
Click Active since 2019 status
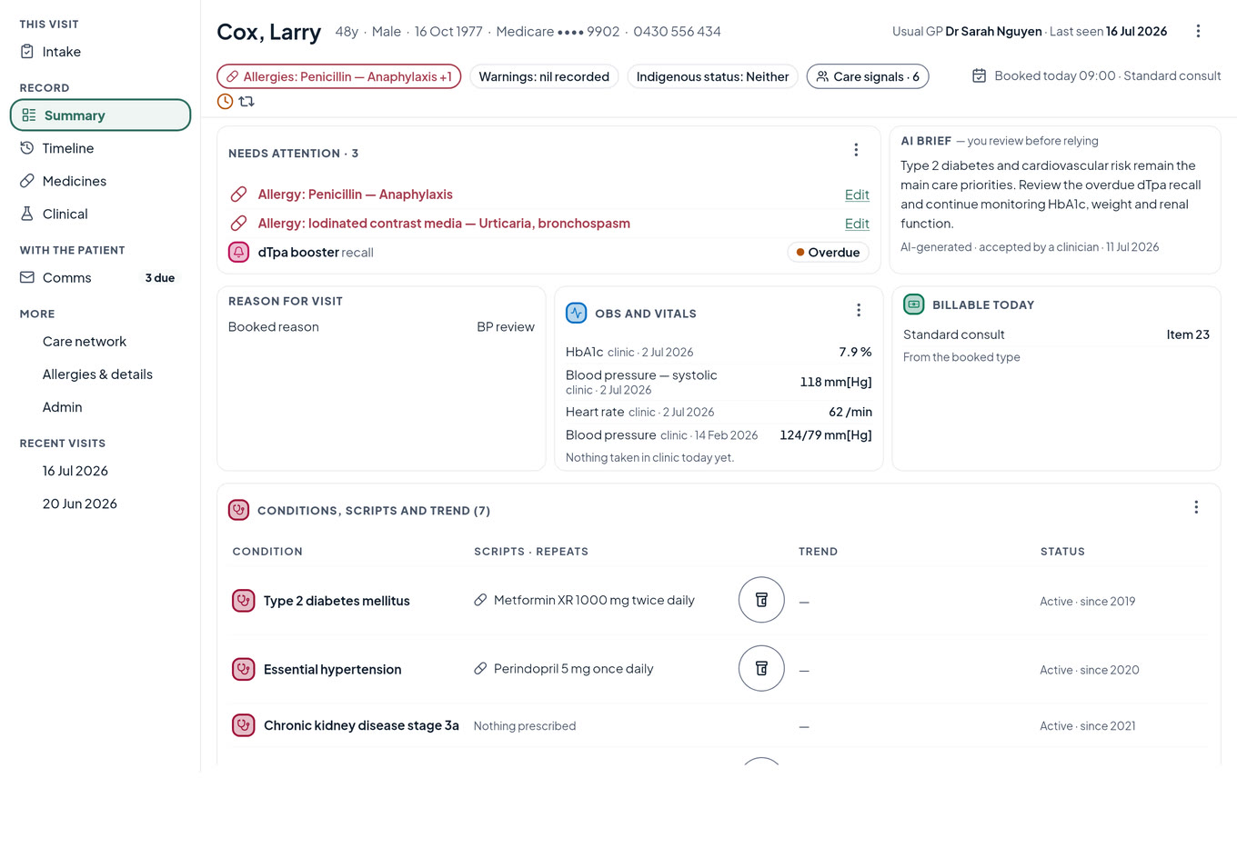click(1088, 602)
